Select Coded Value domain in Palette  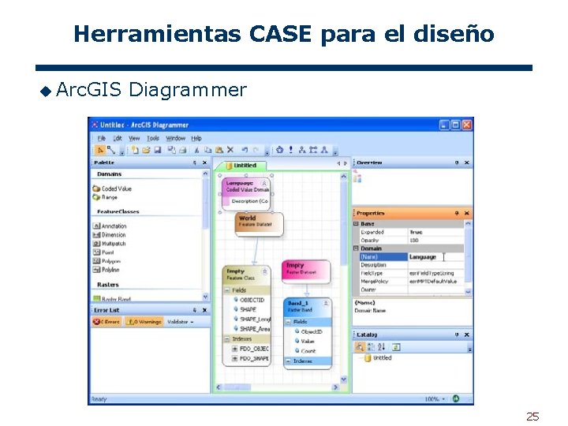coord(112,189)
